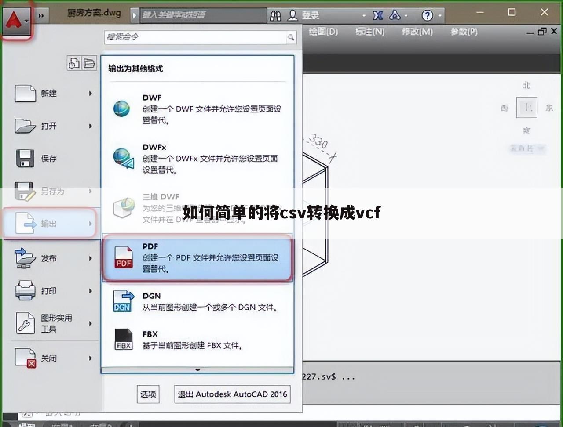Click the Publish (发布) icon

[25, 258]
